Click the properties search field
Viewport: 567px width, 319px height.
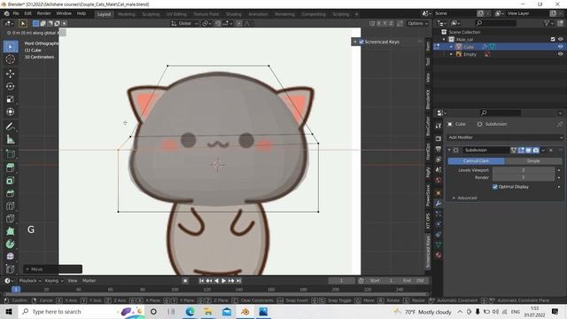tap(501, 113)
